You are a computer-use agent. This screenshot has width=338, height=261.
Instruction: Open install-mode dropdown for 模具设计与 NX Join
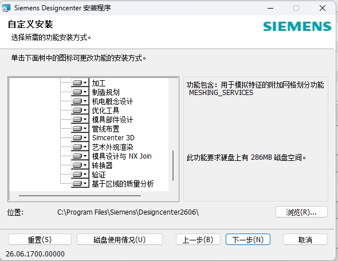[80, 156]
